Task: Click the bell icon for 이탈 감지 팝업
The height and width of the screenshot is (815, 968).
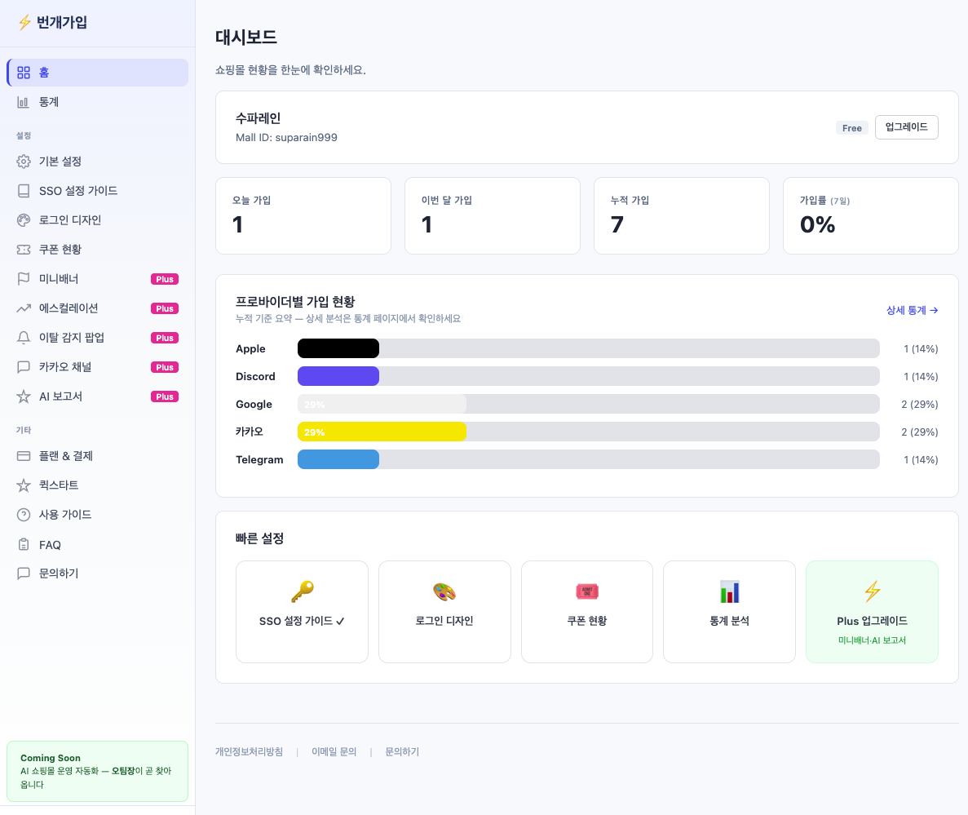Action: pos(24,338)
